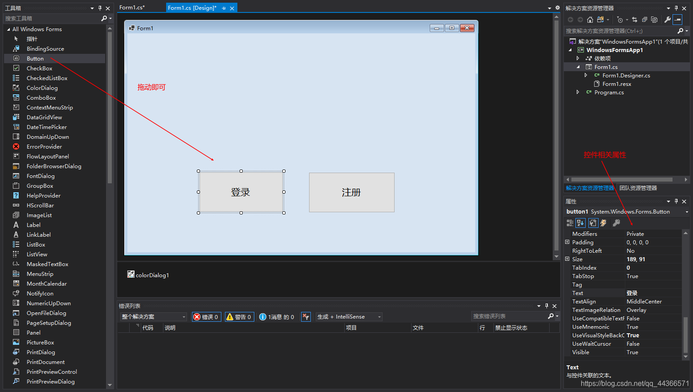Click search icon in Solution Explorer search
Viewport: 693px width, 392px height.
[680, 31]
